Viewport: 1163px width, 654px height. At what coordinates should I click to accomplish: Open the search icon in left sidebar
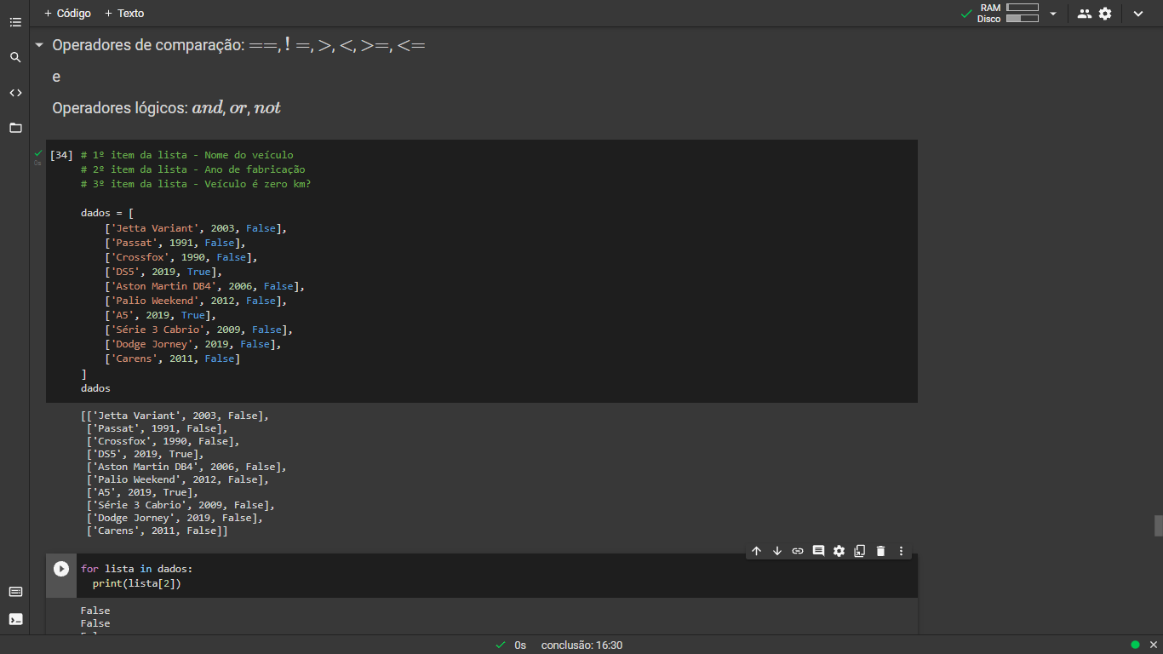[x=15, y=57]
